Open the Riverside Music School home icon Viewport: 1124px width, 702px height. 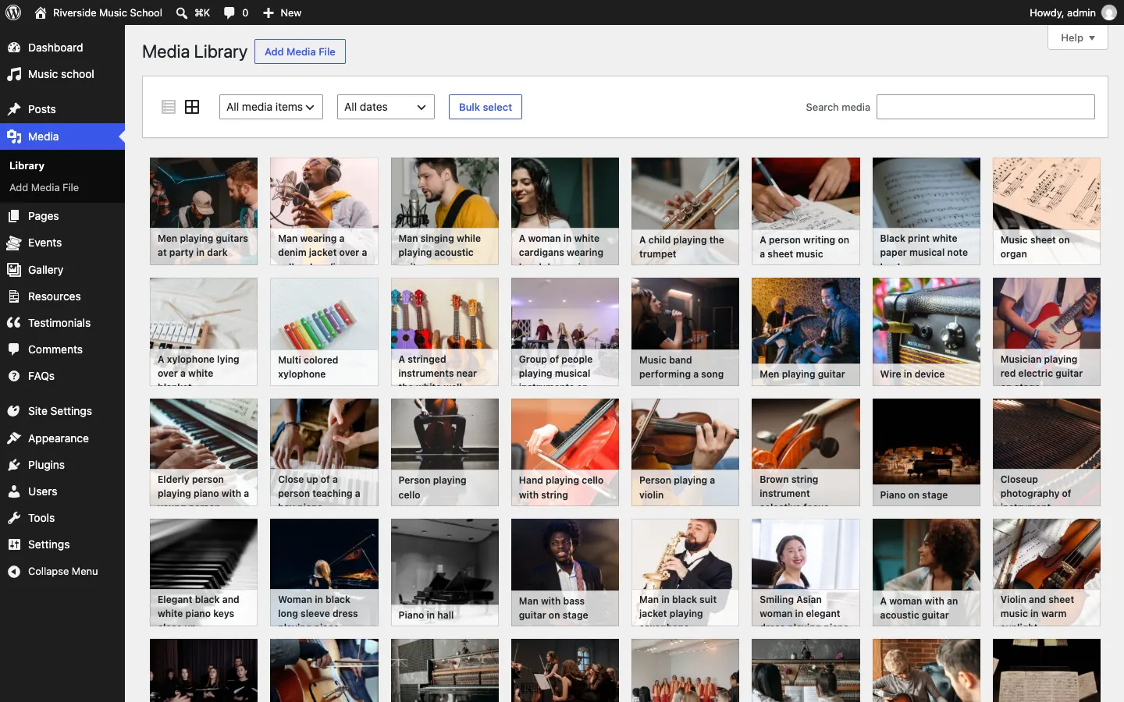[41, 12]
